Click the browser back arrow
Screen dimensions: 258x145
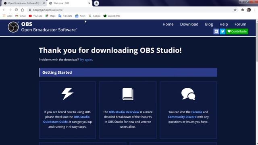[x=4, y=10]
